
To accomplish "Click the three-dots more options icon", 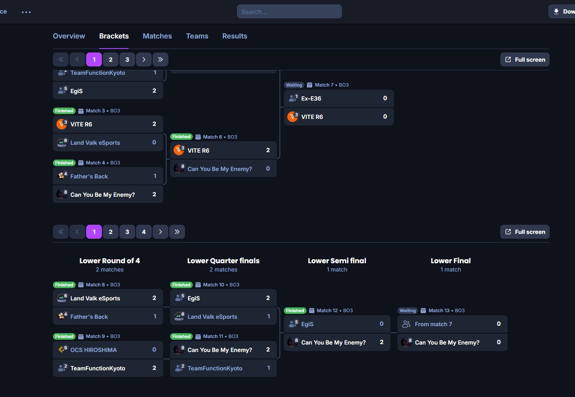I will (x=26, y=12).
